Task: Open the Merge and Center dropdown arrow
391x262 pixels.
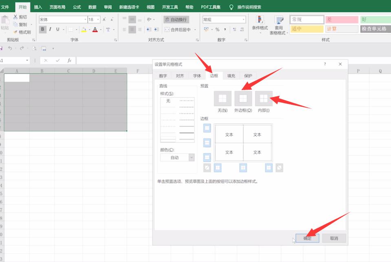Action: pyautogui.click(x=195, y=30)
